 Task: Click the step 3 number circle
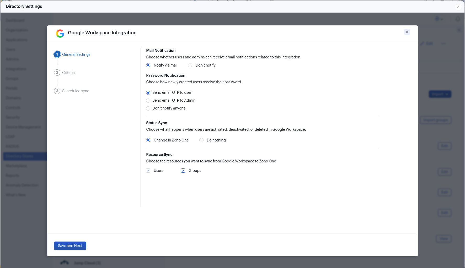[57, 91]
